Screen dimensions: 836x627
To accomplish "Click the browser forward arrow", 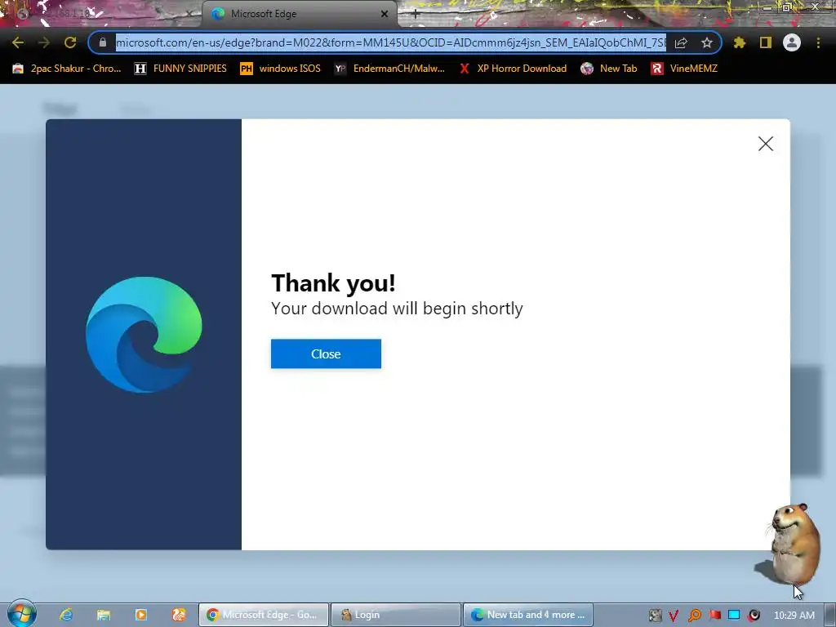I will [44, 42].
